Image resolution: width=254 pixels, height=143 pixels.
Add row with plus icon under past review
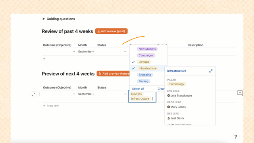click(44, 58)
